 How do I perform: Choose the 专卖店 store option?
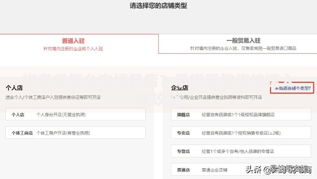coord(241,132)
